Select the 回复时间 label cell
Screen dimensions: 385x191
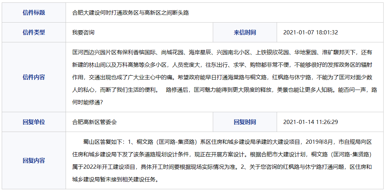click(245, 122)
